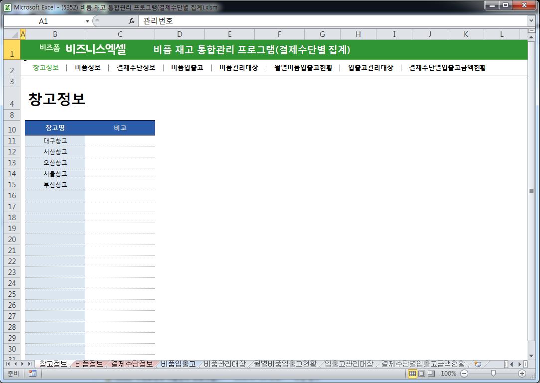Click the vertical split box above scrollbar
The image size is (540, 383).
(531, 31)
